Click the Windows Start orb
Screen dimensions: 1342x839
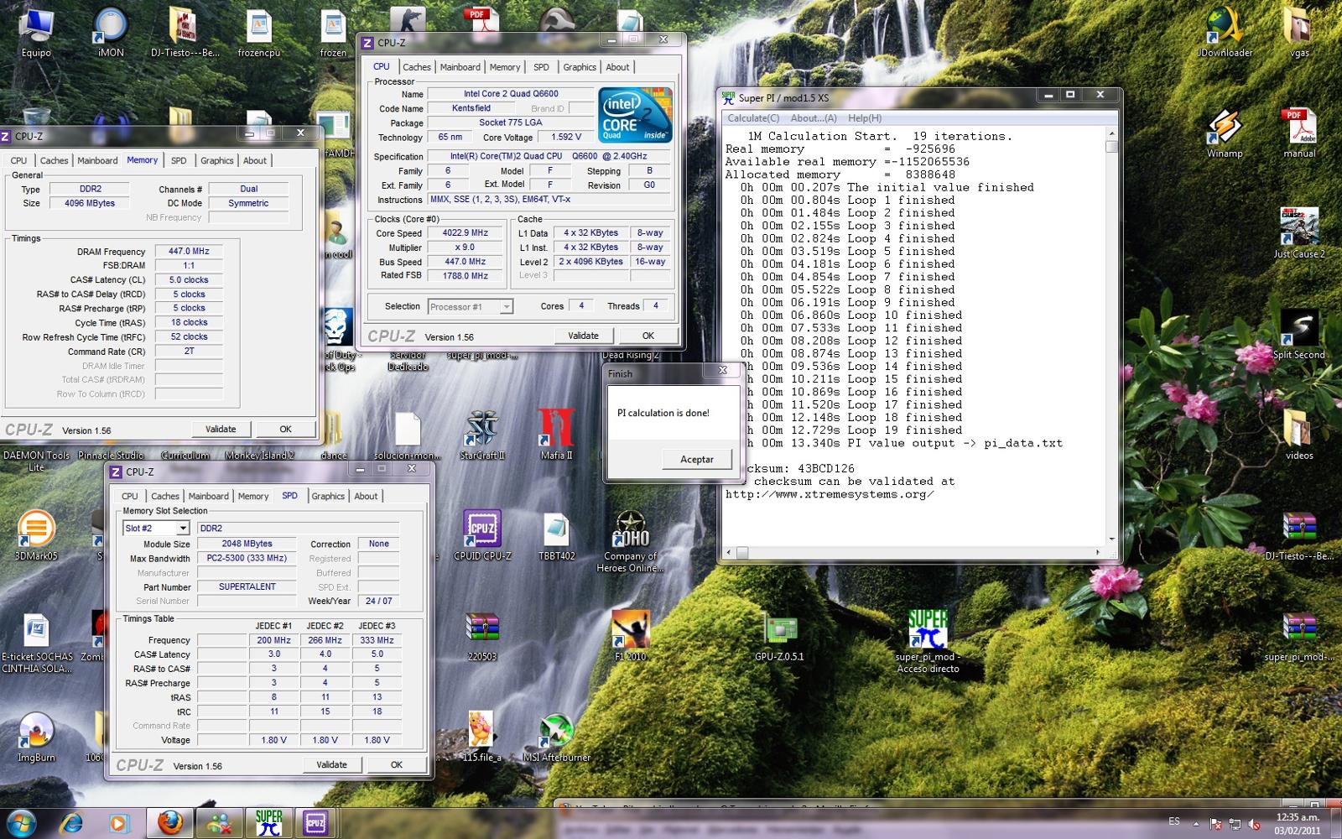point(21,823)
